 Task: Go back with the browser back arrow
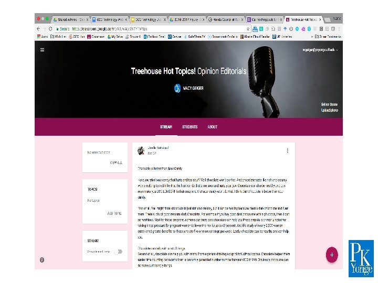tap(38, 29)
